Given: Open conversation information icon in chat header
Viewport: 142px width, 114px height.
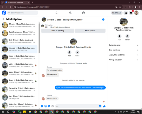Looking at the screenshot, I should click(103, 19).
